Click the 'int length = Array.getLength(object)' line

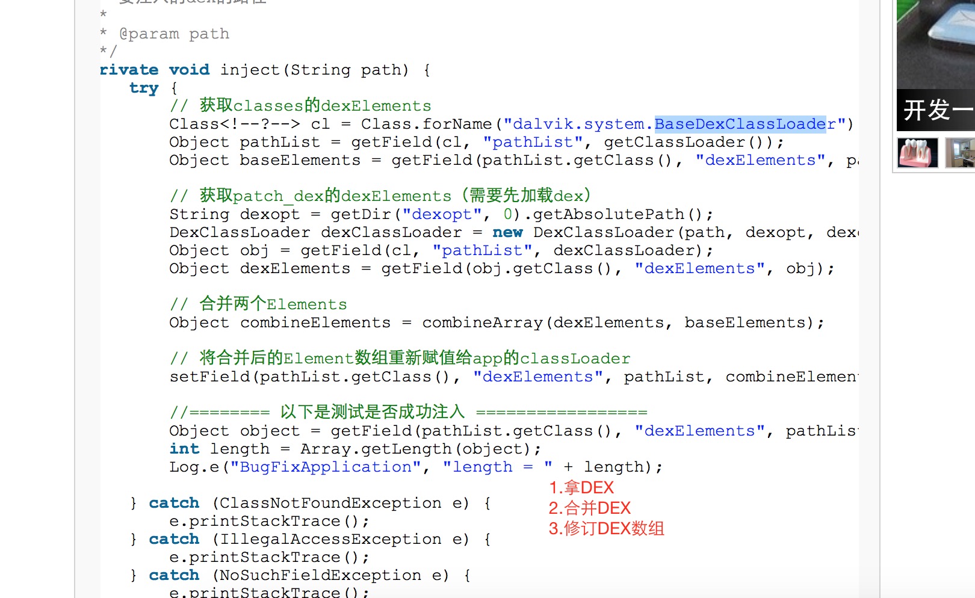coord(355,449)
